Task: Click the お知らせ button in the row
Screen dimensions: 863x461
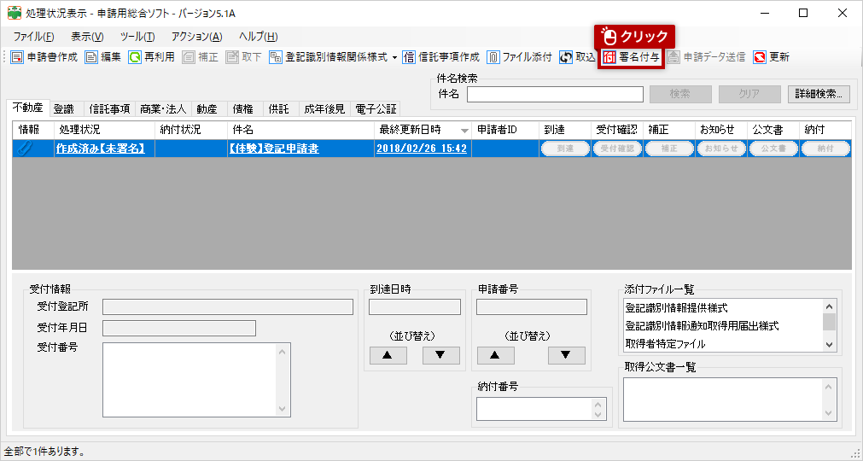Action: pyautogui.click(x=721, y=149)
